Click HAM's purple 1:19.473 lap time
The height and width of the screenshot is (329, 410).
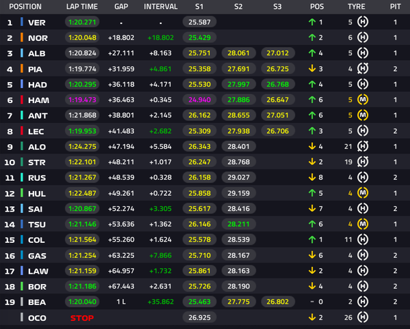tap(82, 100)
